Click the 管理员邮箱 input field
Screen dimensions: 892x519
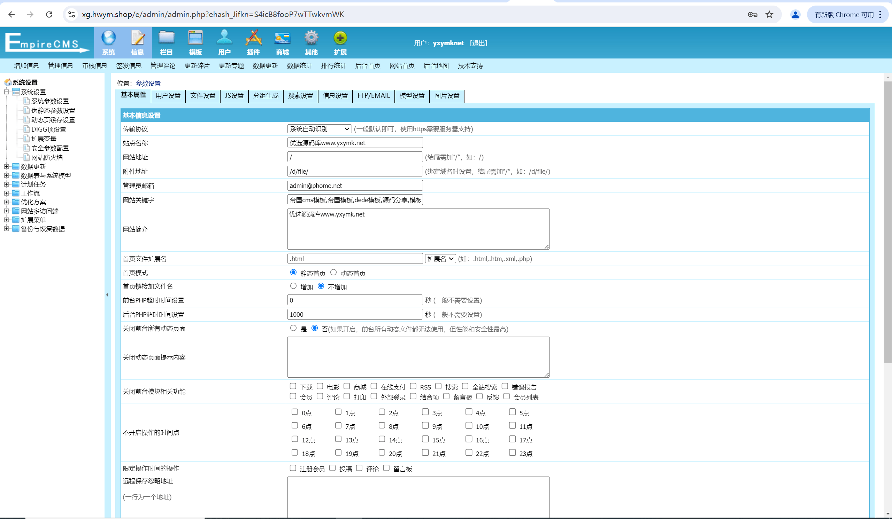pos(355,186)
